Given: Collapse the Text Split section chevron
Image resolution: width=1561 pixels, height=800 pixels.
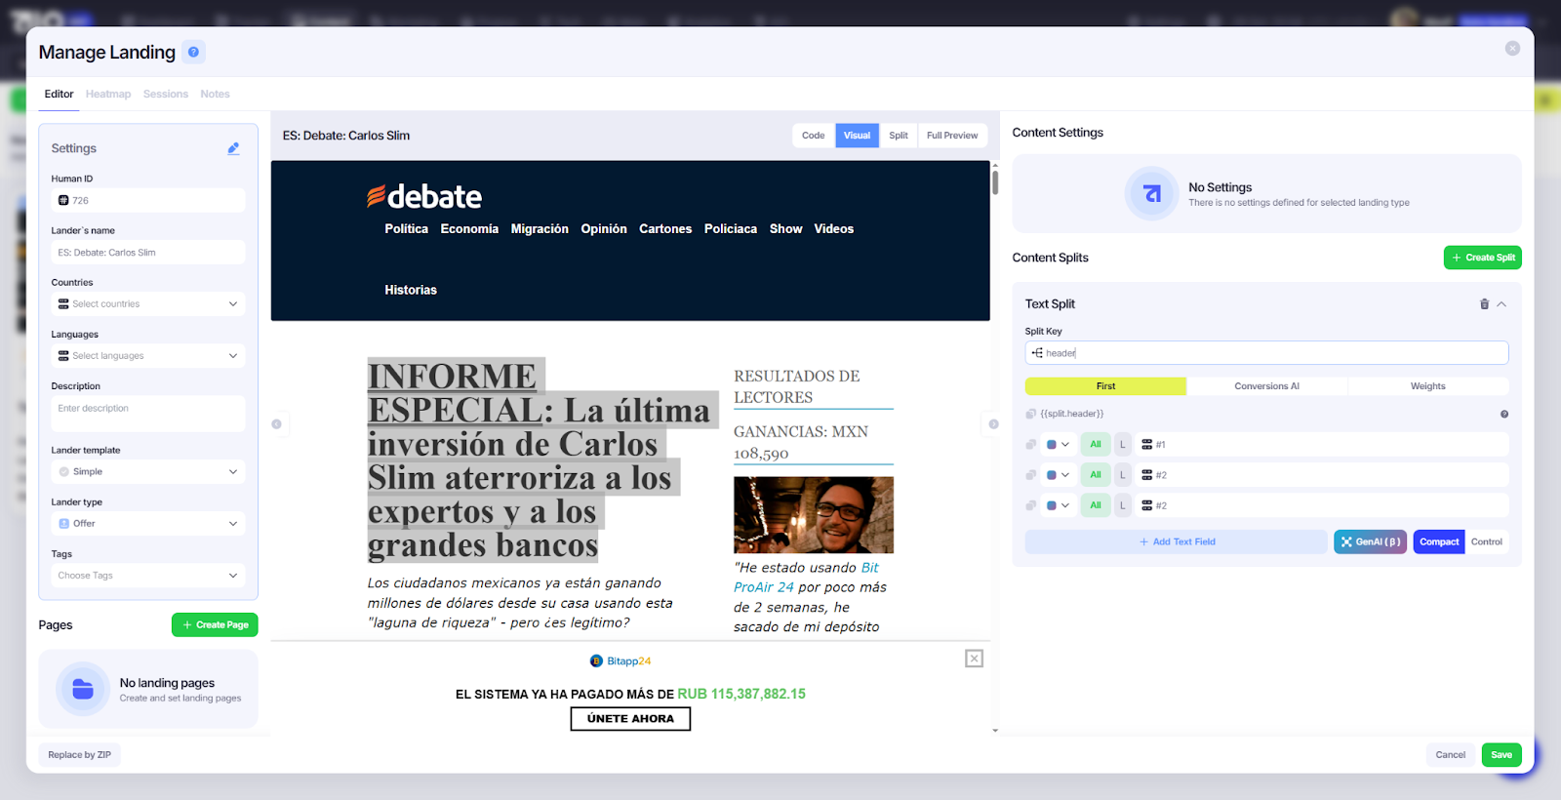Looking at the screenshot, I should pos(1501,304).
